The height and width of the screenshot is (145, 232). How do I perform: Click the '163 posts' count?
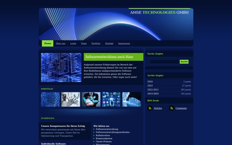pyautogui.click(x=186, y=94)
